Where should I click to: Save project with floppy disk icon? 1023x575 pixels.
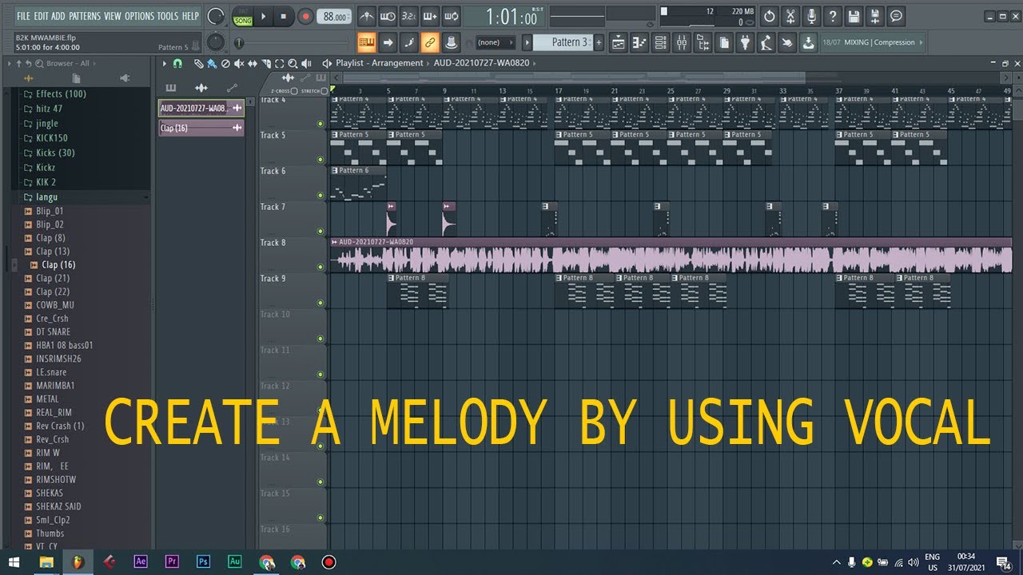pos(854,16)
